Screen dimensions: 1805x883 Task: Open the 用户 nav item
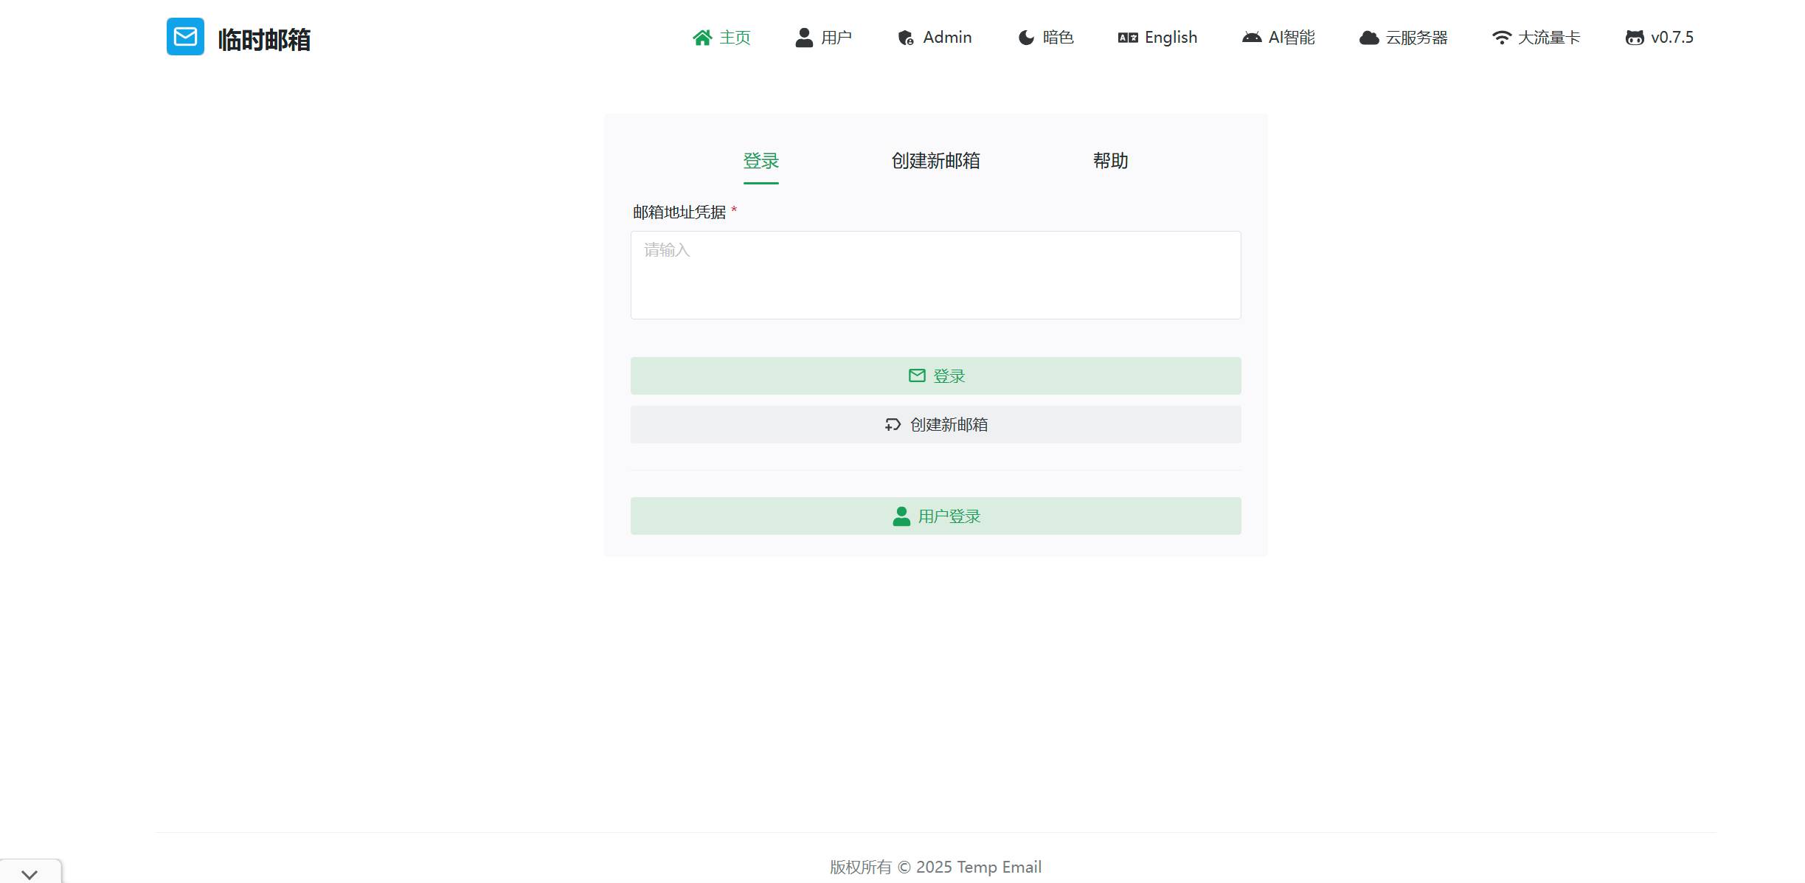point(823,38)
